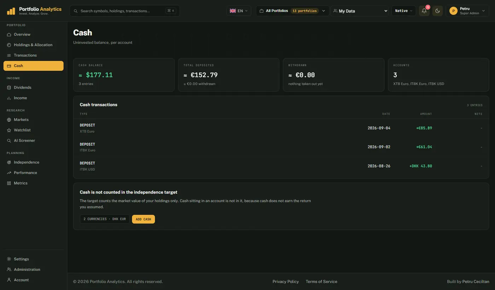Click the AI Screener magnifier icon
Viewport: 495px width, 290px height.
click(9, 141)
